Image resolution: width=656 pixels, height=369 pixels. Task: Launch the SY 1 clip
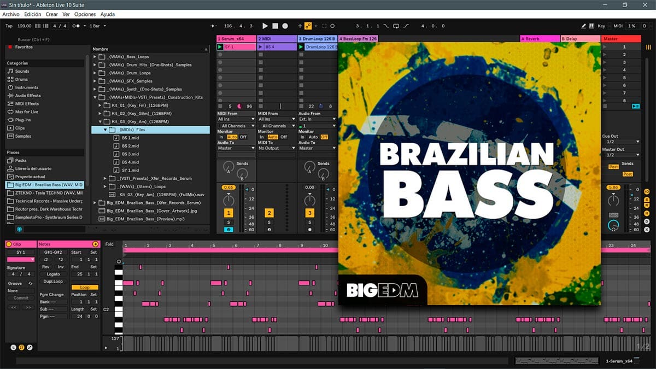tap(220, 47)
